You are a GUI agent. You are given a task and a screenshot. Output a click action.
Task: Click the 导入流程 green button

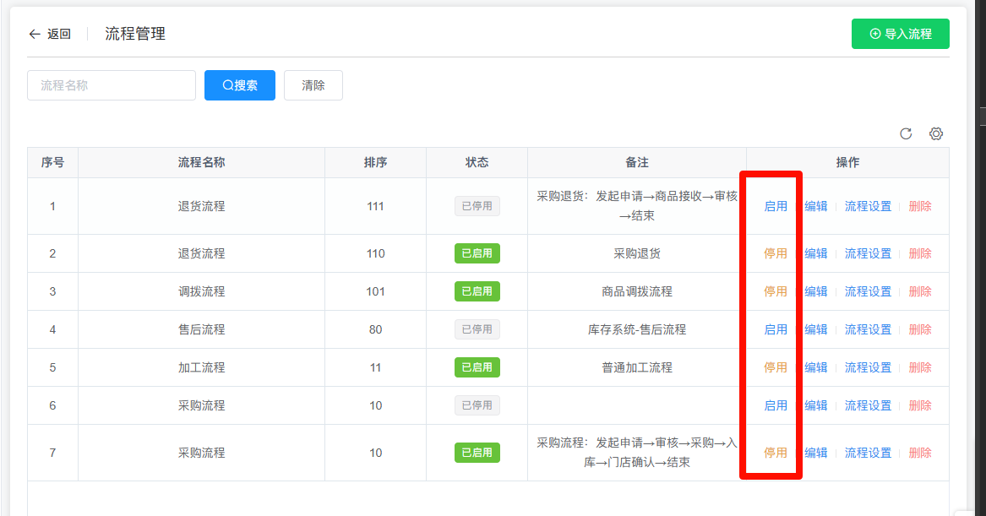[x=900, y=34]
